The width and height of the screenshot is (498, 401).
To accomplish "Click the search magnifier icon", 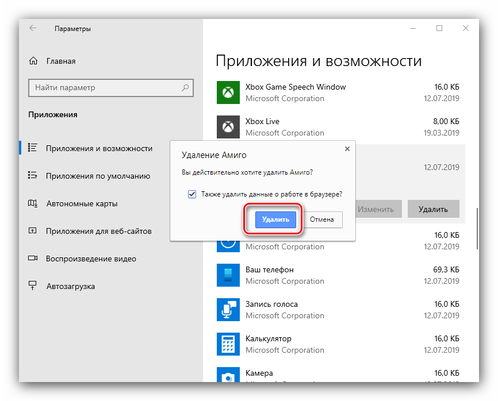I will coord(185,88).
